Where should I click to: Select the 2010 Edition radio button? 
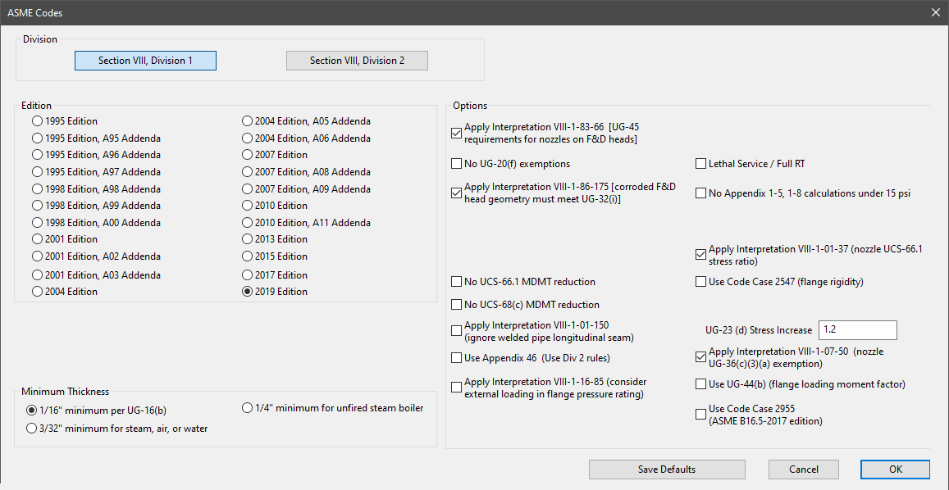point(247,206)
